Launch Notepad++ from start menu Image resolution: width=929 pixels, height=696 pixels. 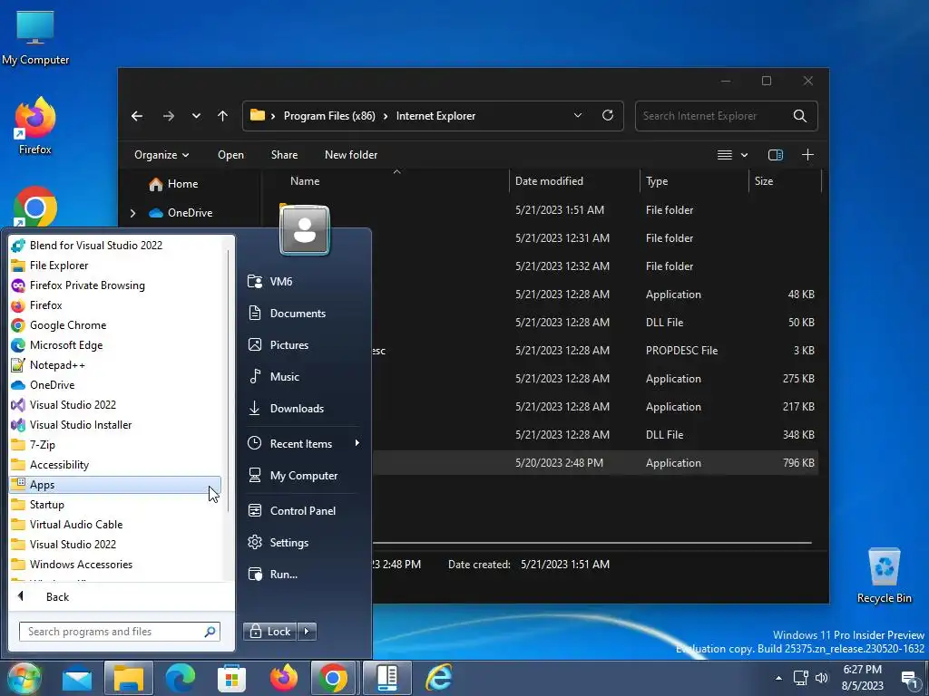click(57, 365)
